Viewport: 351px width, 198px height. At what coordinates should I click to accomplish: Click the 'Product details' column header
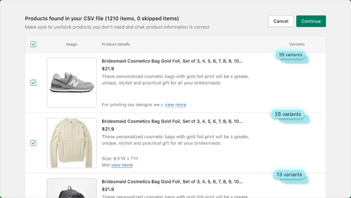pos(116,45)
